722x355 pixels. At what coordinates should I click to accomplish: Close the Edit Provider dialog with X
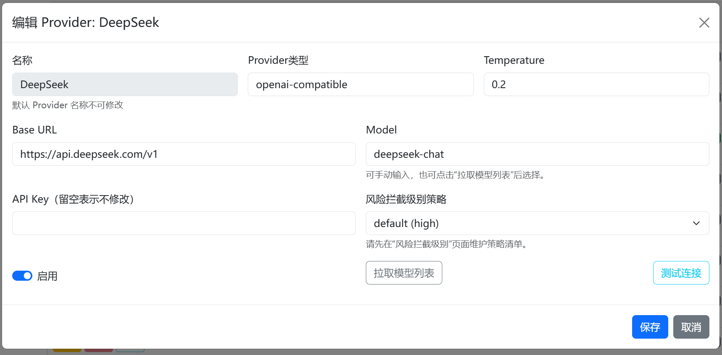tap(704, 23)
